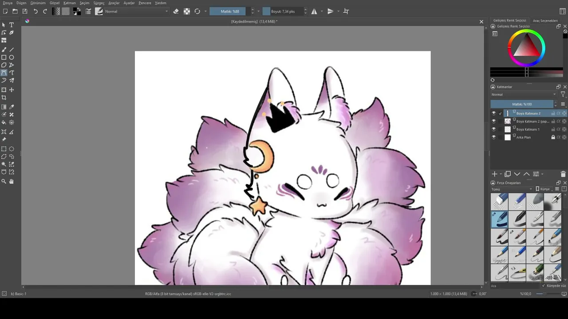This screenshot has width=568, height=319.
Task: Select the Move tool
Action: coord(12,90)
